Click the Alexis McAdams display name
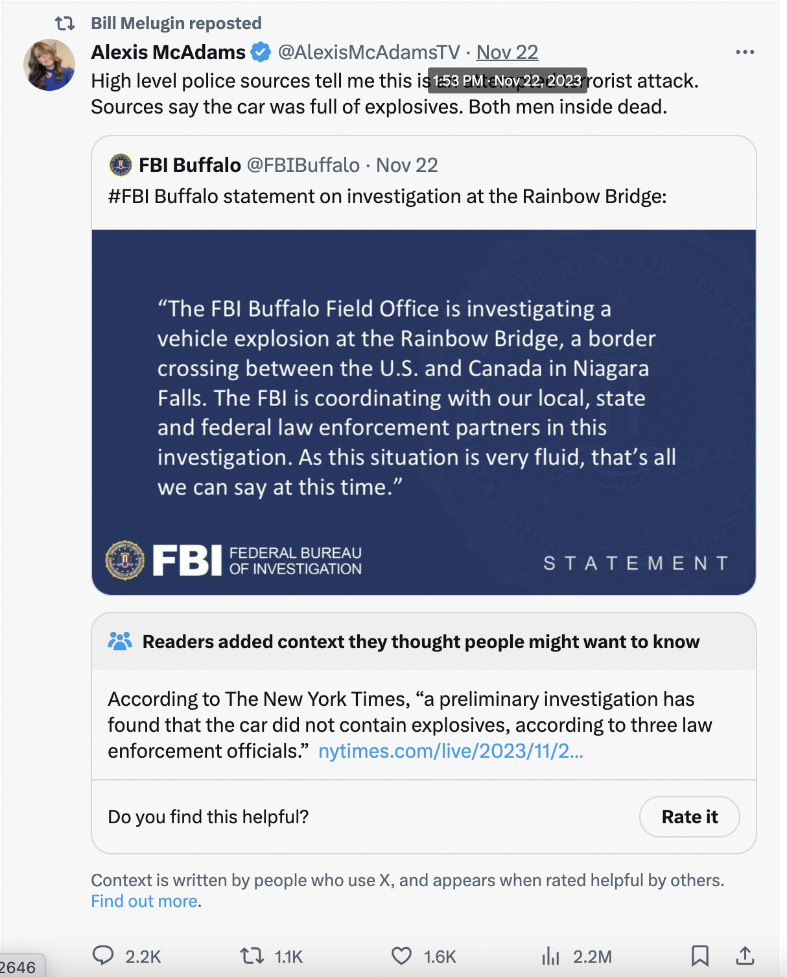 pyautogui.click(x=168, y=52)
